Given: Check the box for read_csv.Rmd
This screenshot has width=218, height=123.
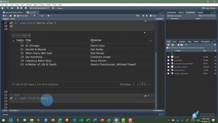Looking at the screenshot, I should click(168, 70).
